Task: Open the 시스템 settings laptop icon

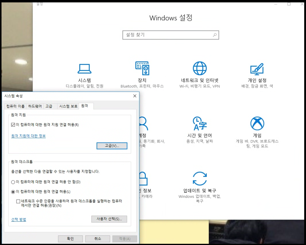Action: [84, 69]
